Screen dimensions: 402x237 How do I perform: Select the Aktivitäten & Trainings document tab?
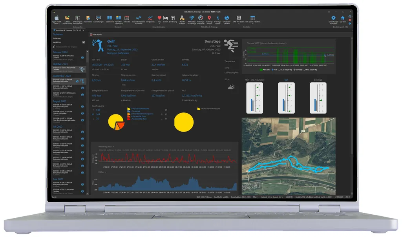[x=67, y=30]
